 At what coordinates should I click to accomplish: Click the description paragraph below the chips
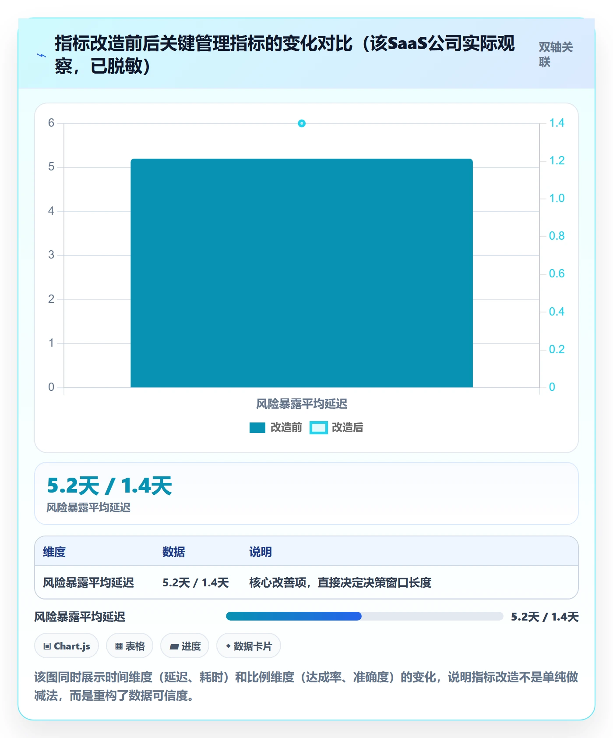click(306, 686)
